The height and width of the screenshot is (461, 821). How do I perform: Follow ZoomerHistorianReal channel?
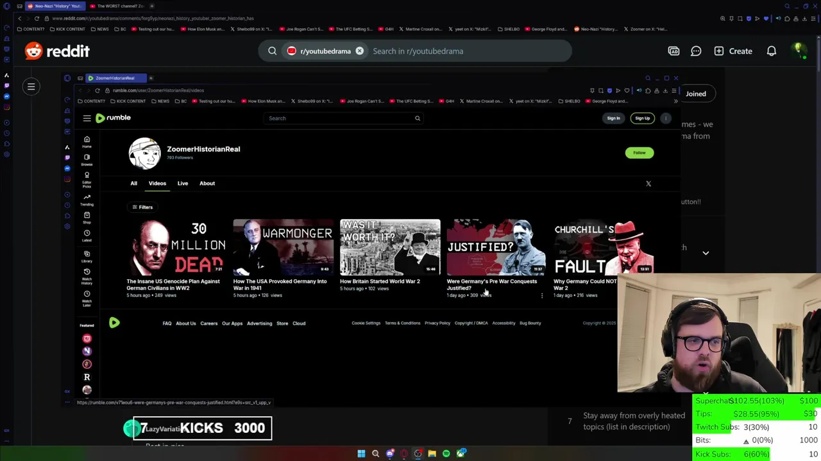pyautogui.click(x=639, y=152)
